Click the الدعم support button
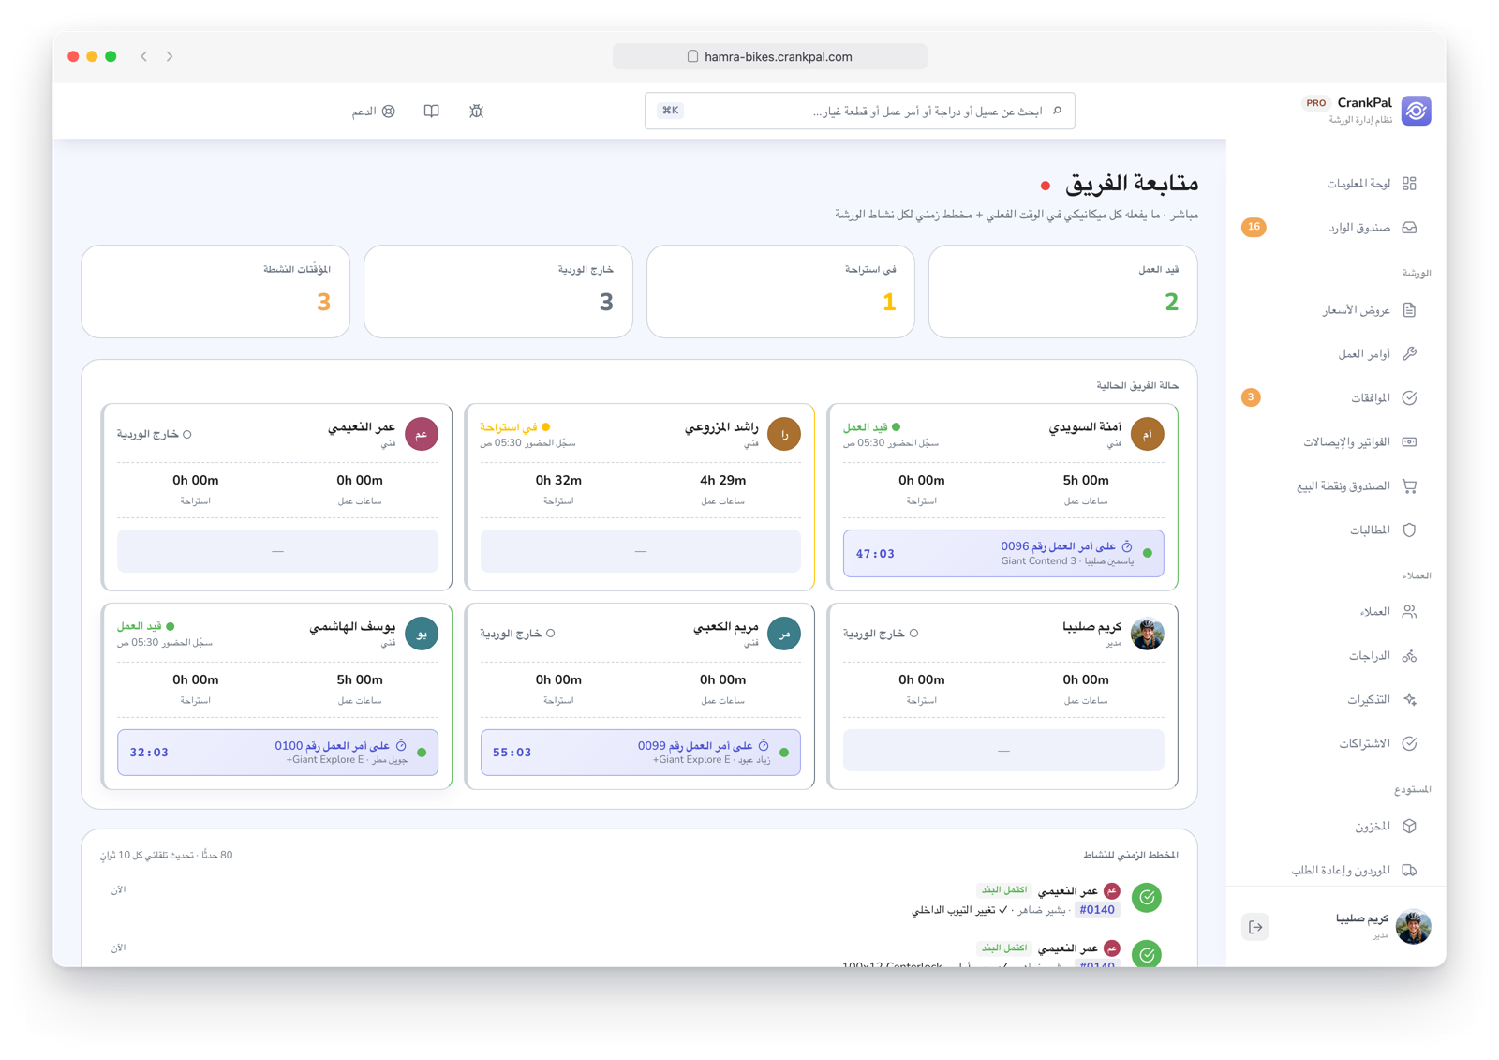 374,112
